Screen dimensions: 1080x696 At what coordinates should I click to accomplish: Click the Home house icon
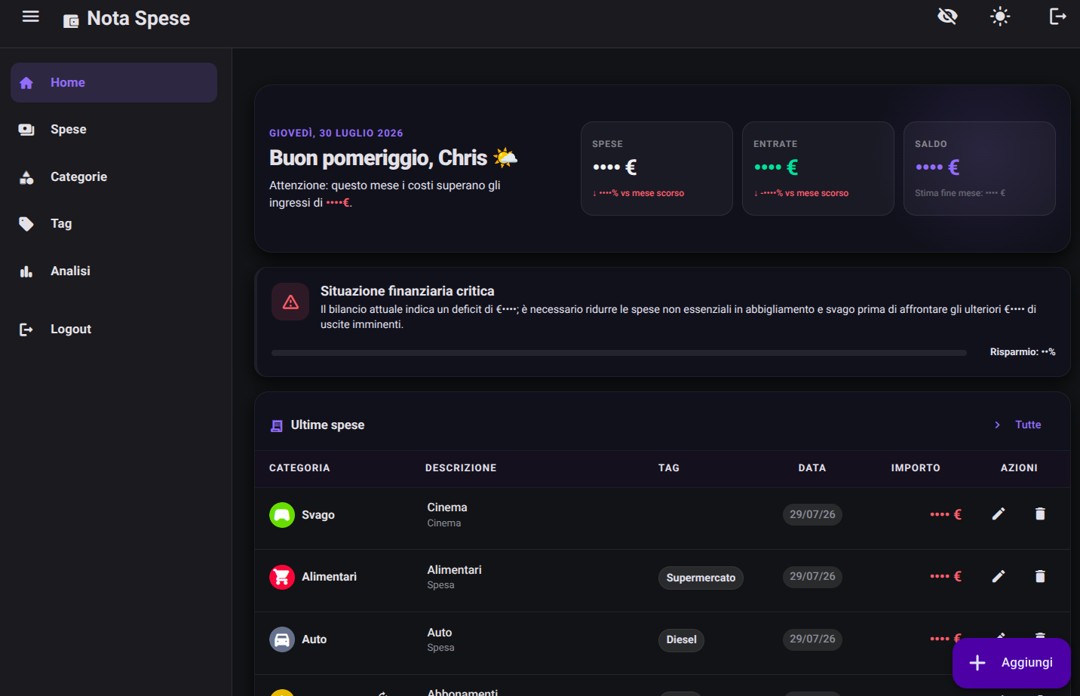point(26,83)
